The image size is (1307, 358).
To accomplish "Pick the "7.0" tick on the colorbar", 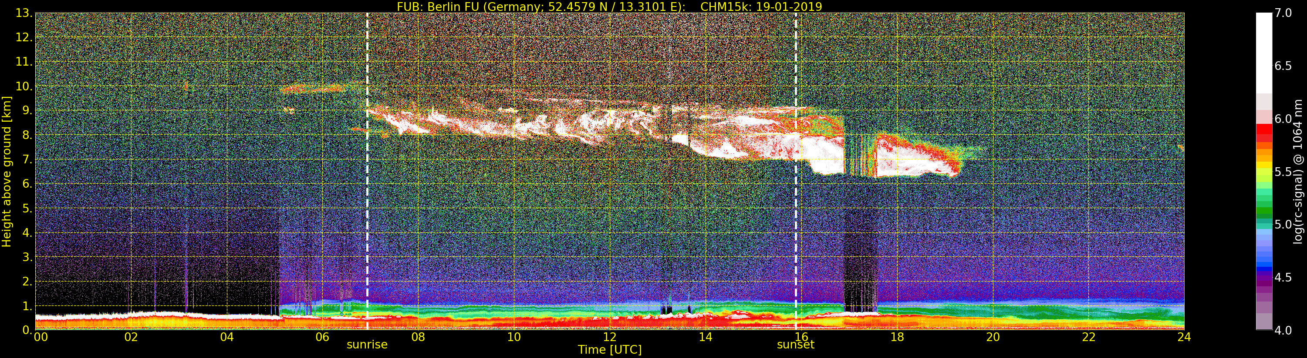I will [x=1283, y=13].
